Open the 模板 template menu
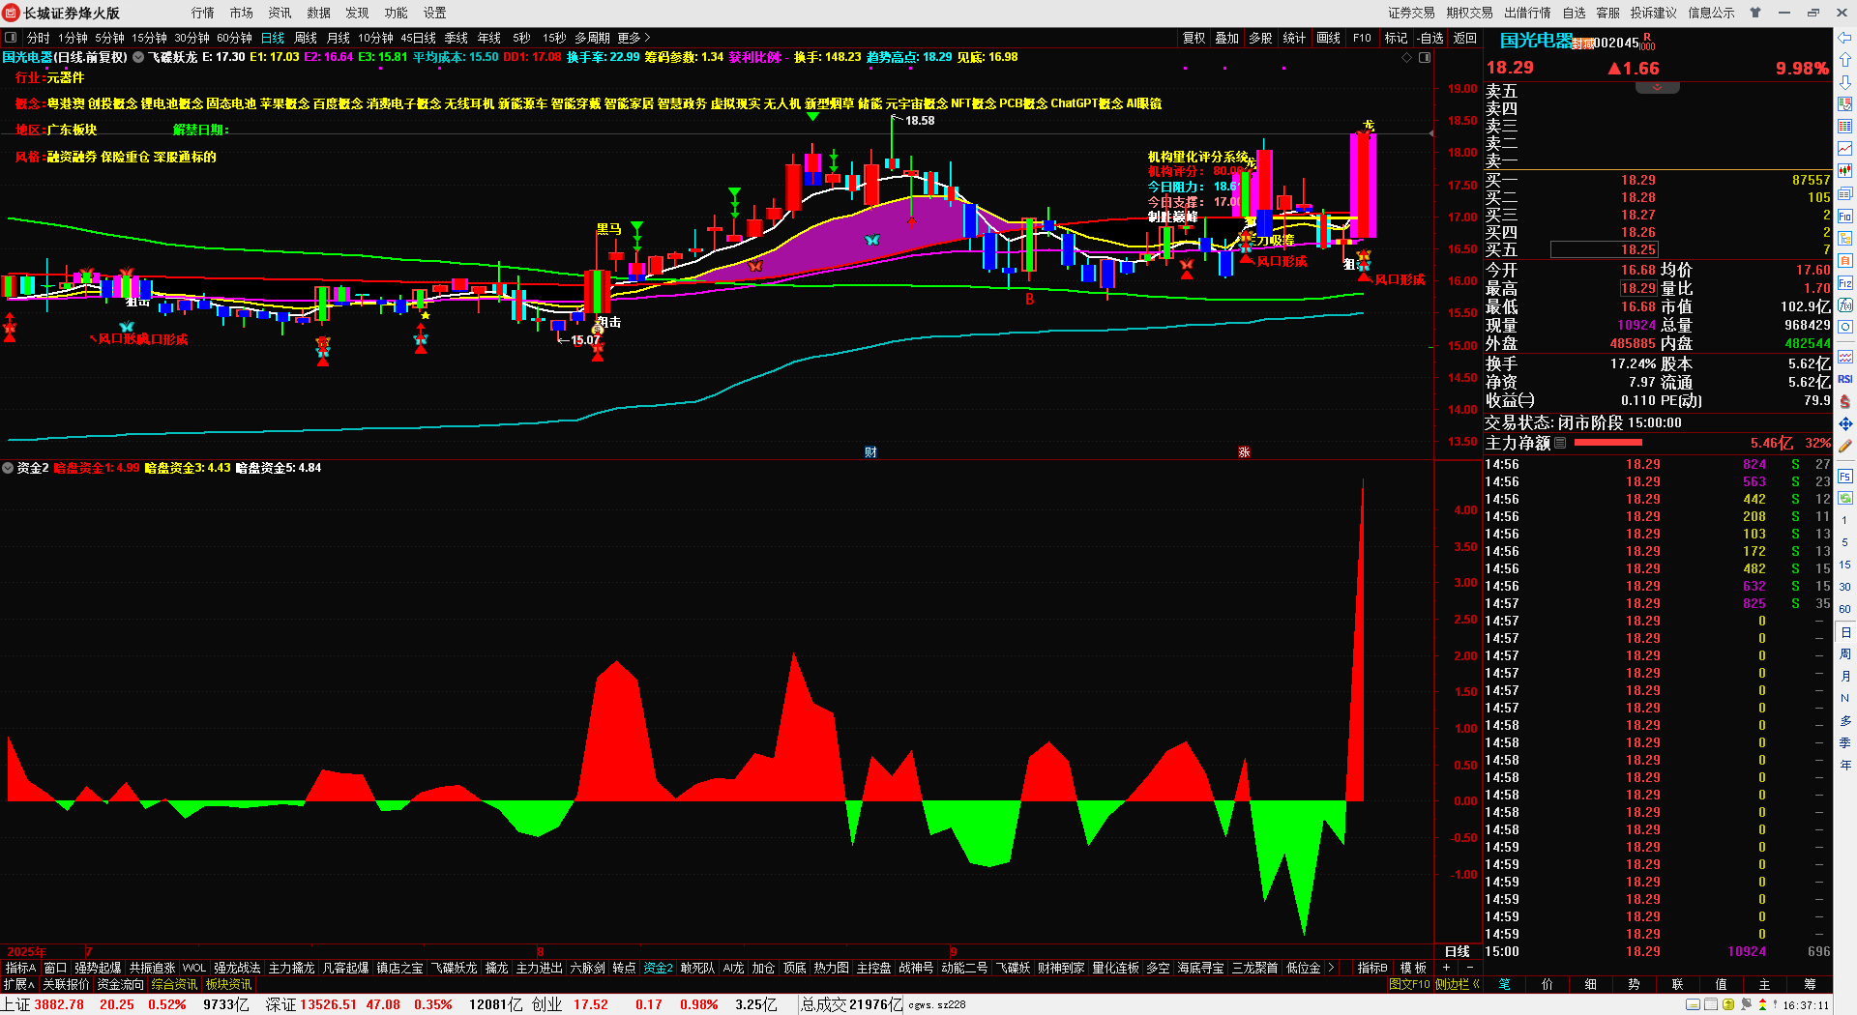The width and height of the screenshot is (1857, 1015). [x=1413, y=968]
